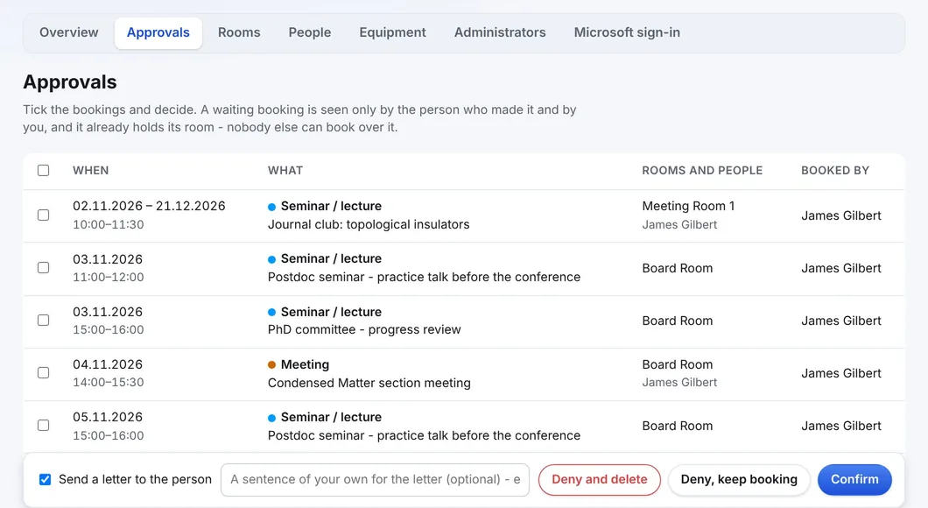Open the Administrators tab
Viewport: 928px width, 508px height.
coord(500,32)
